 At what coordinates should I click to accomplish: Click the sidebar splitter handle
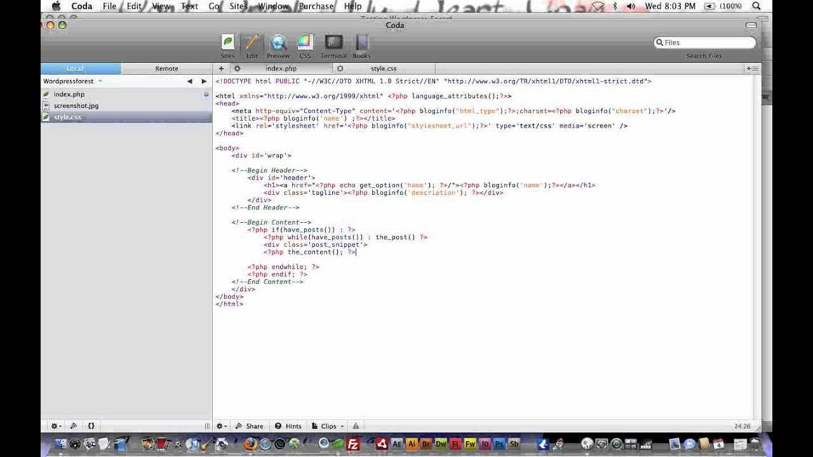click(207, 426)
